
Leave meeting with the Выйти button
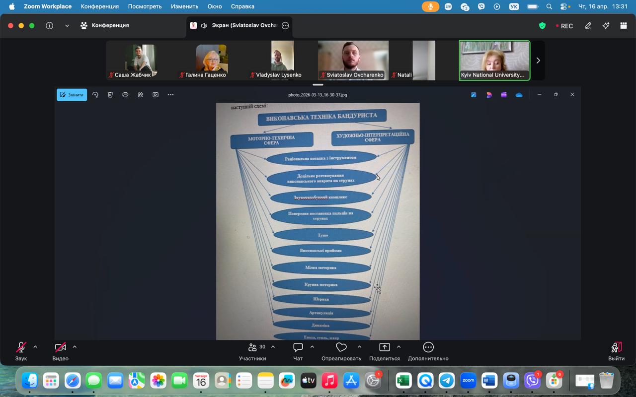[x=617, y=351]
